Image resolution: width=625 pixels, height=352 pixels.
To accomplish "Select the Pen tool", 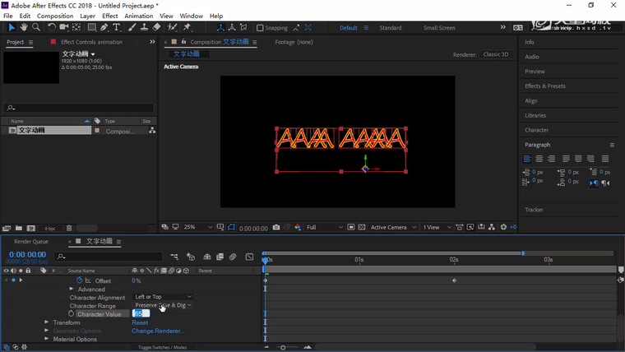I will [x=105, y=27].
